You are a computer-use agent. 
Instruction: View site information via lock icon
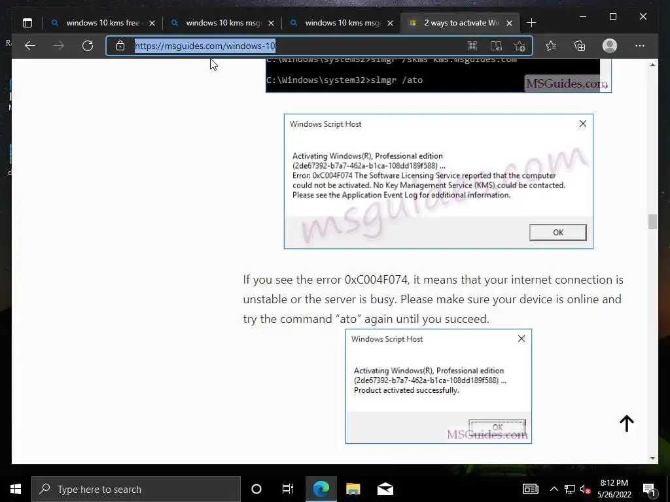pos(120,46)
